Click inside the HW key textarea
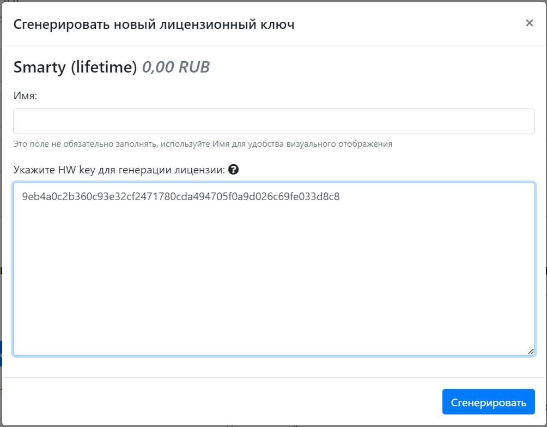This screenshot has height=427, width=547. 274,269
